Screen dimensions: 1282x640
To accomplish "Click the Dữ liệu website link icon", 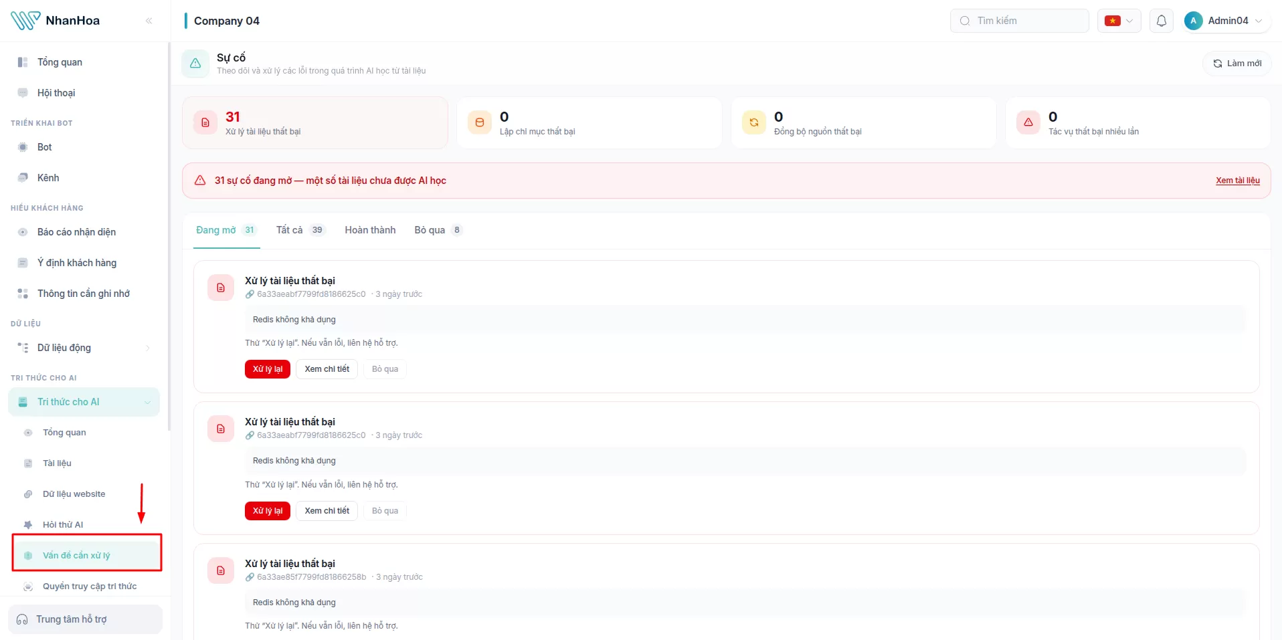I will (x=28, y=494).
